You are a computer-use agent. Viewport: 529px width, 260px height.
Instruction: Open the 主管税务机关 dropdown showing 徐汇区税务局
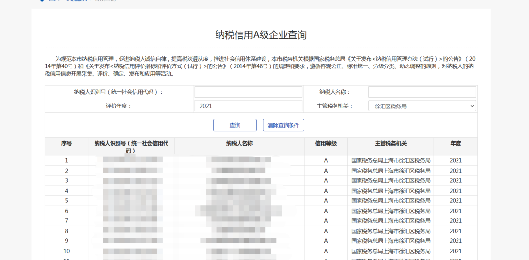(x=422, y=106)
